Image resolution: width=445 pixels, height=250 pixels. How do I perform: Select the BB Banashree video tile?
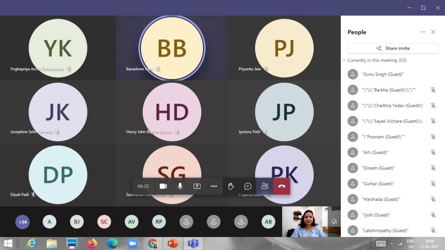point(172,48)
